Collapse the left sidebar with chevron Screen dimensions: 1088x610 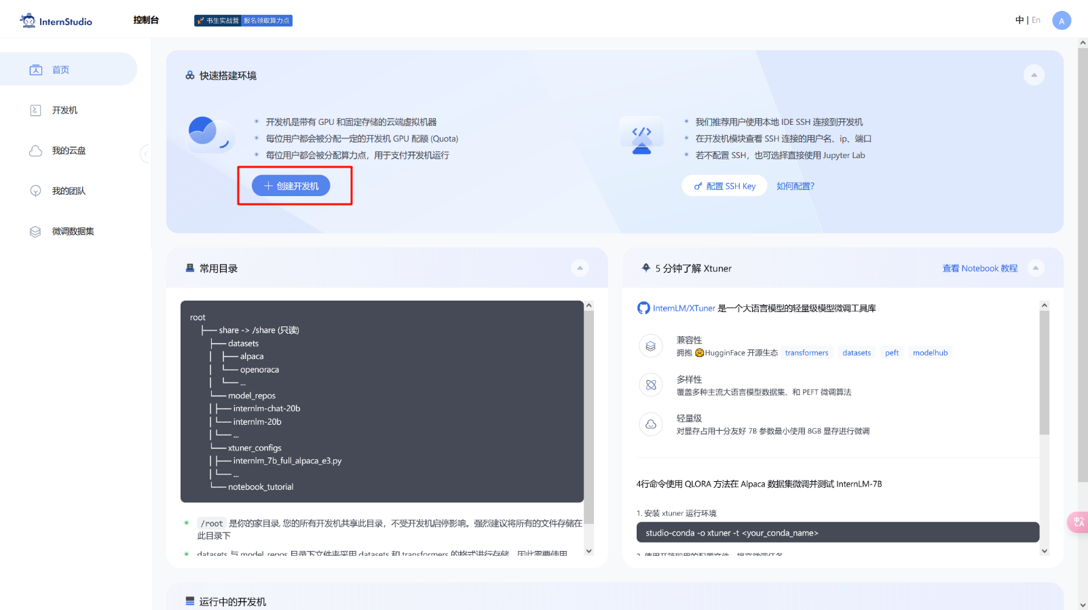click(x=145, y=154)
